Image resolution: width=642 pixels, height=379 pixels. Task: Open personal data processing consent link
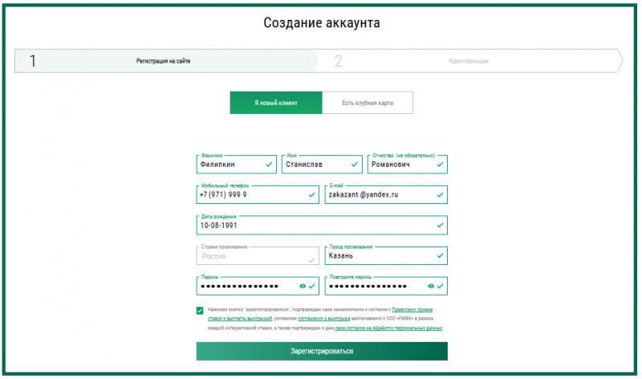388,328
